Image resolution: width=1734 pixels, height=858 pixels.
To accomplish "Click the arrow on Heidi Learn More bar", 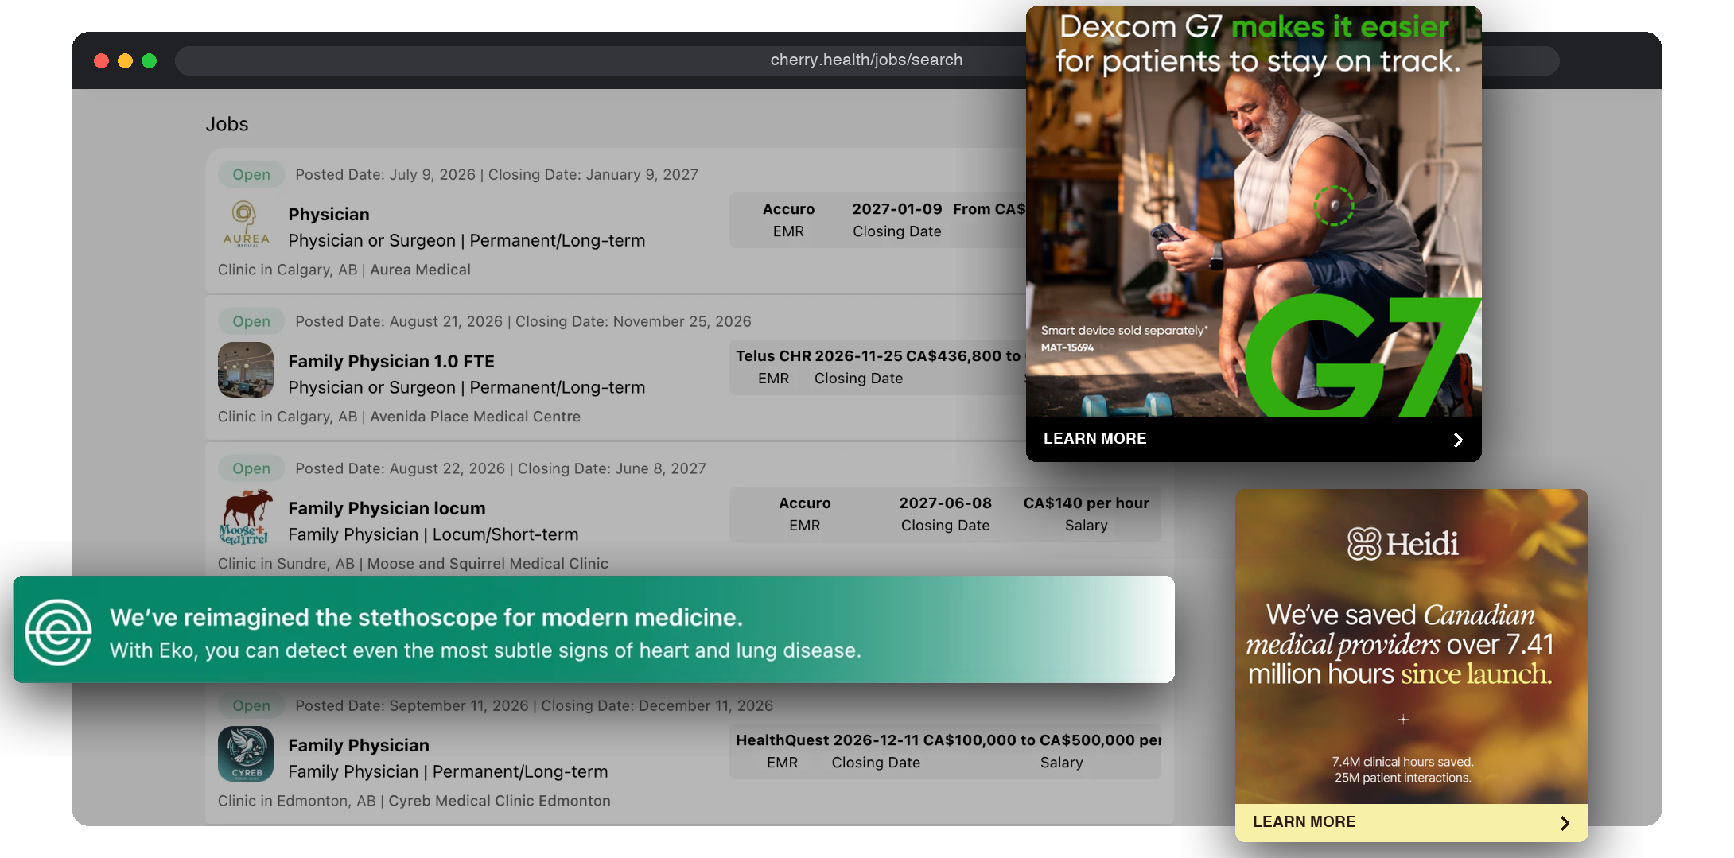I will click(1564, 823).
